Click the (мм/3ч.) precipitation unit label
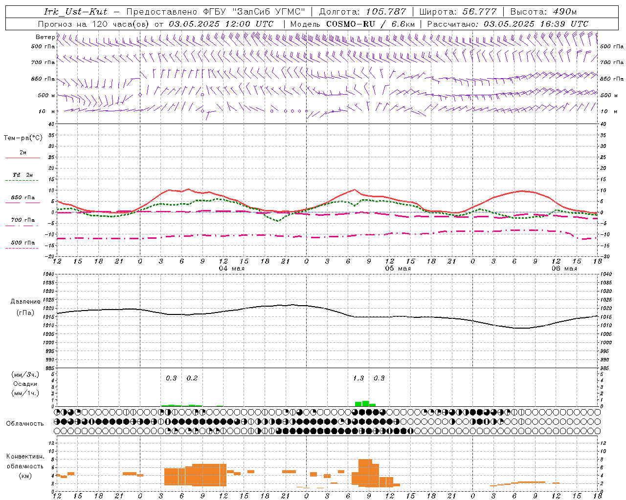The height and width of the screenshot is (500, 626). [25, 375]
